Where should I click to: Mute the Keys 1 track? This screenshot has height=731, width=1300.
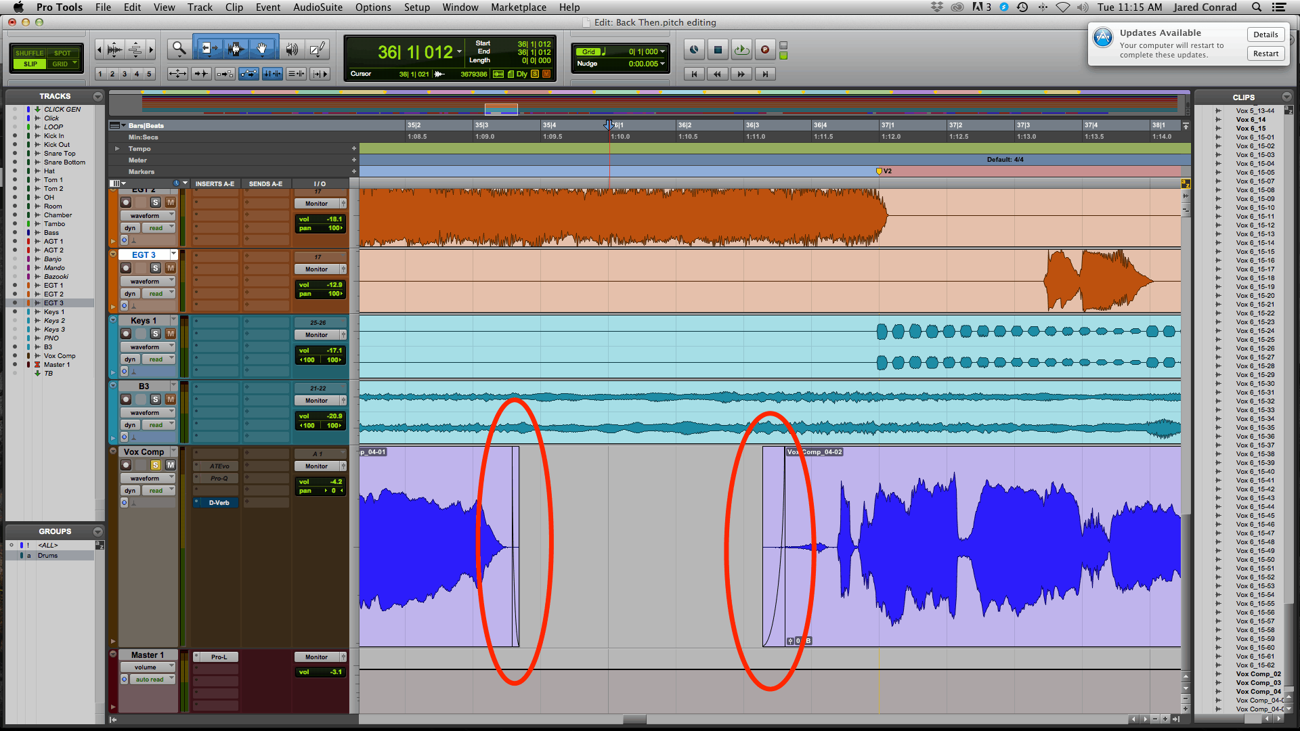[x=171, y=334]
